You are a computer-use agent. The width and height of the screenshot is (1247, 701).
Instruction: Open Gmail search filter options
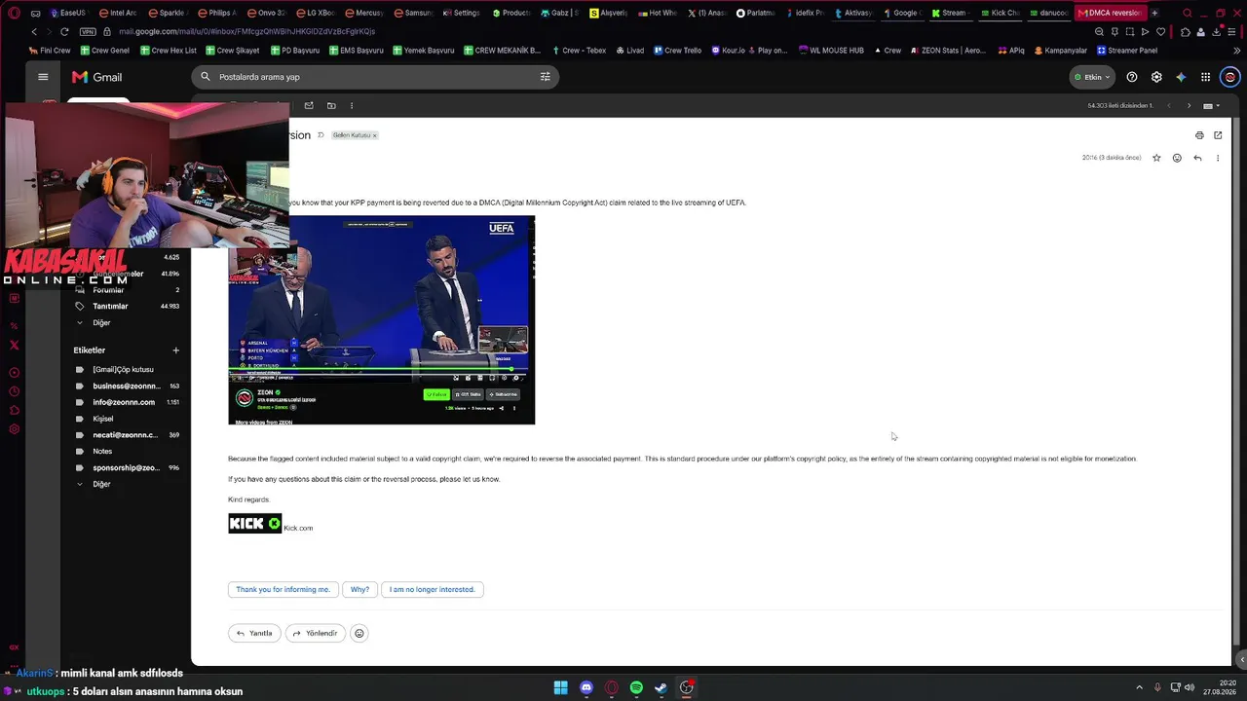pos(545,77)
